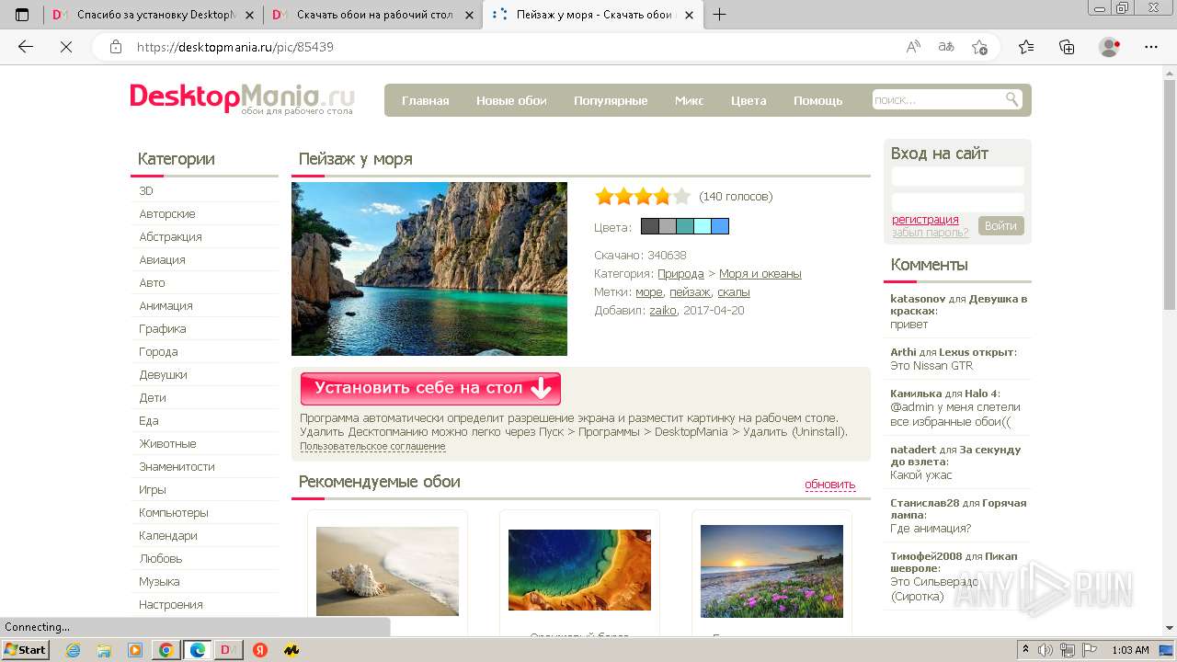This screenshot has width=1177, height=662.
Task: Open the Tab actions menu icon
Action: (22, 15)
